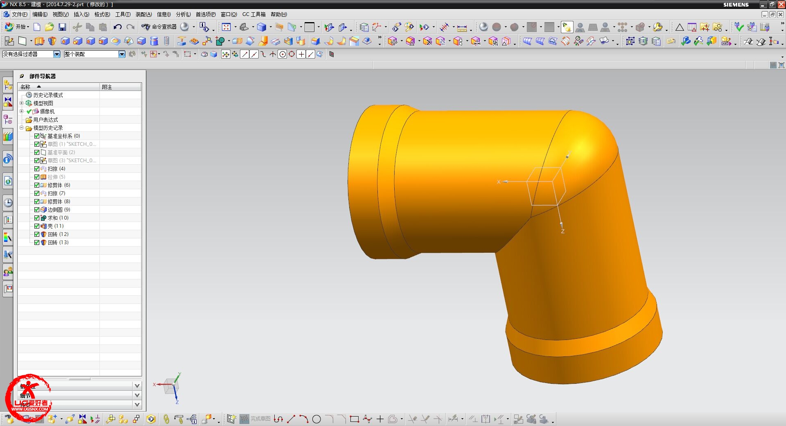Expand first collapsed panel chevron below navigator

coord(137,386)
